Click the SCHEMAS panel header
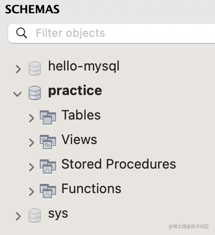Screen dimensions: 215x235 tap(32, 9)
